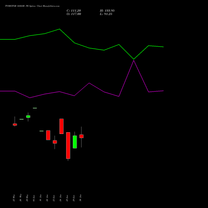Click the 22 Jun date label

pos(47,198)
